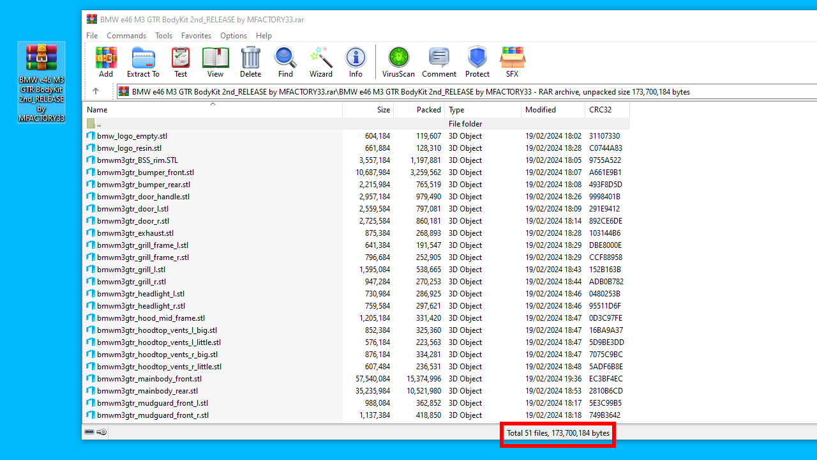Select bmwm3gtr_hoodtop_vents_l_little.stl file
Viewport: 817px width, 460px height.
(356, 342)
